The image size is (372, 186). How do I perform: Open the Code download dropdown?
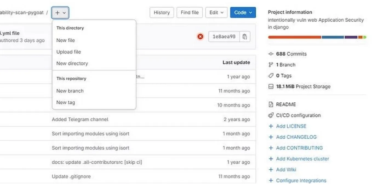[243, 12]
